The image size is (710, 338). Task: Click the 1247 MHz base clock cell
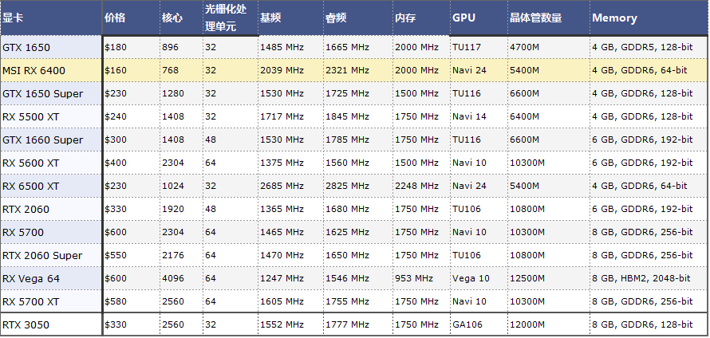point(290,278)
